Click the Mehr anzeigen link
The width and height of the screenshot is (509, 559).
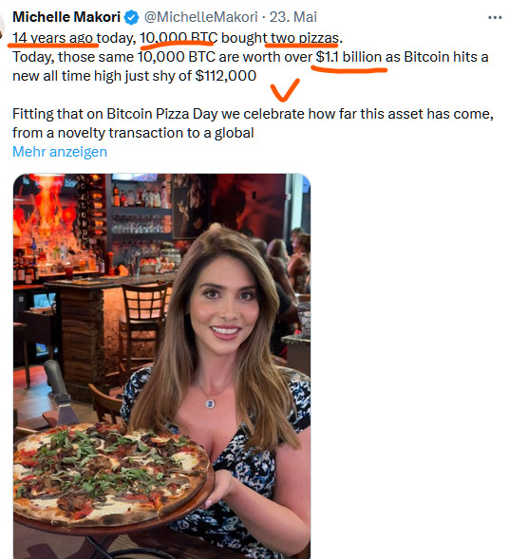pyautogui.click(x=60, y=152)
